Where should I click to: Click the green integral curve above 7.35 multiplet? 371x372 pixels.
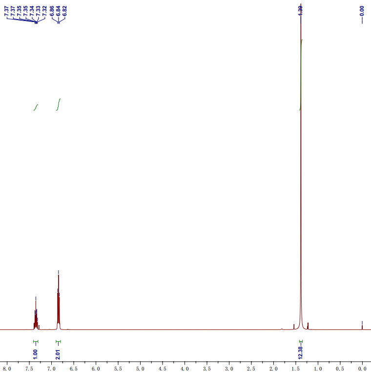pyautogui.click(x=36, y=107)
